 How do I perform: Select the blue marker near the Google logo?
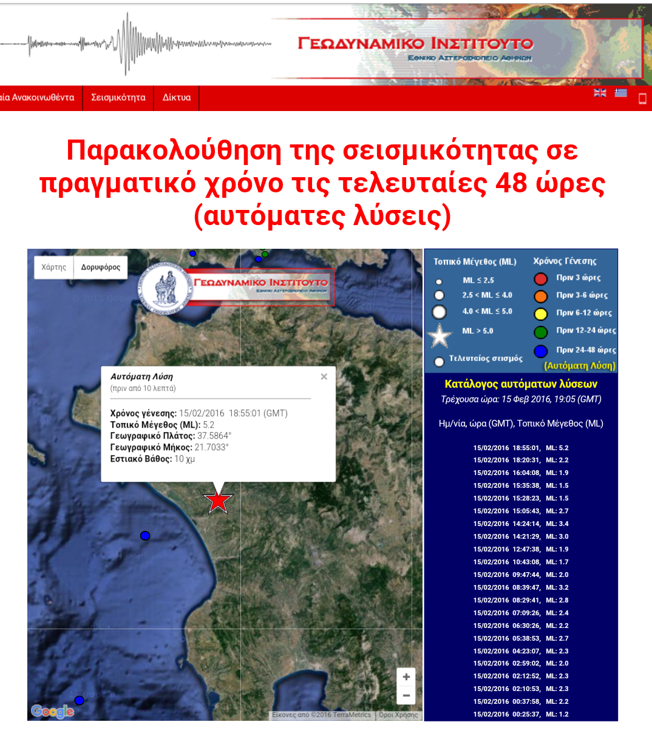pos(79,700)
